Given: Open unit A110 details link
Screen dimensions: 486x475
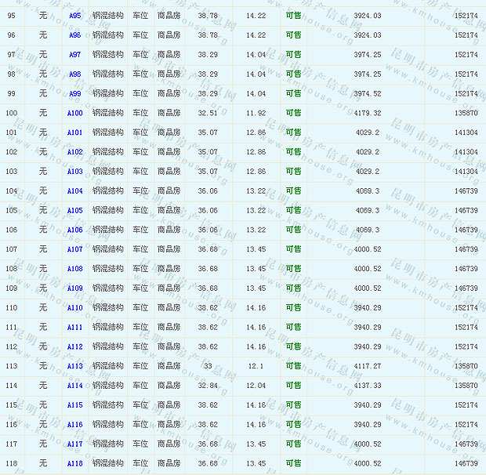Looking at the screenshot, I should coord(74,308).
